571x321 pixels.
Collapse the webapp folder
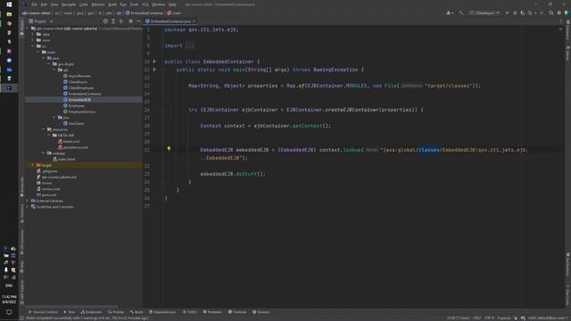coord(44,153)
